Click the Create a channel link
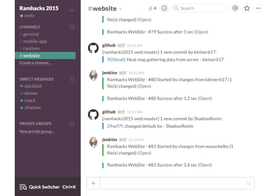Viewport: 277px width, 196px height. pos(35,63)
